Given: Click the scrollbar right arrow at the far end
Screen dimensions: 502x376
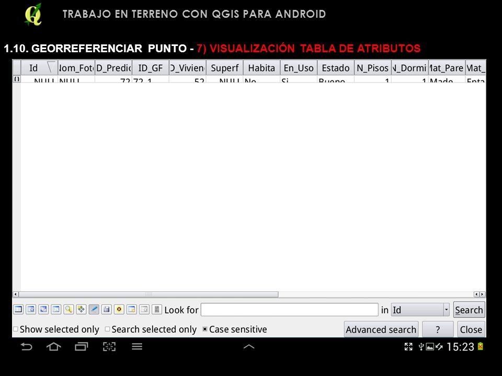Looking at the screenshot, I should [x=482, y=294].
